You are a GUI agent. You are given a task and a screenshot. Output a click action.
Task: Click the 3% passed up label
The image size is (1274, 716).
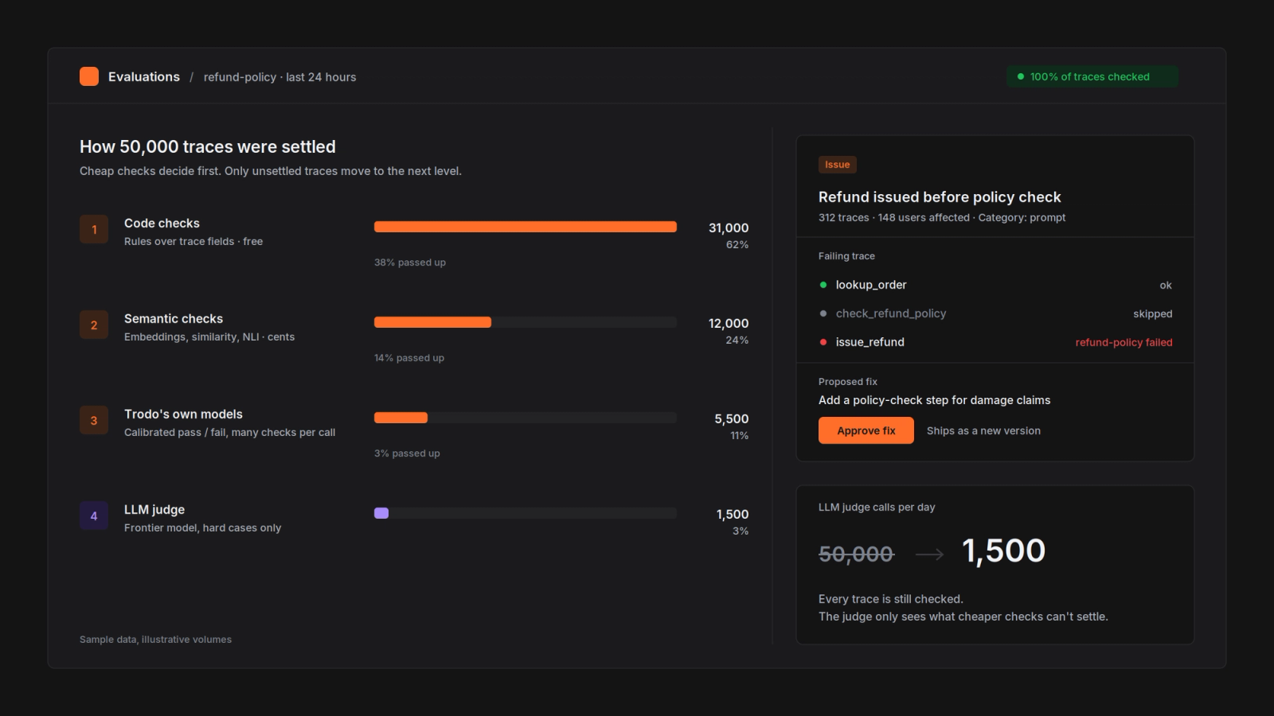[x=407, y=453]
